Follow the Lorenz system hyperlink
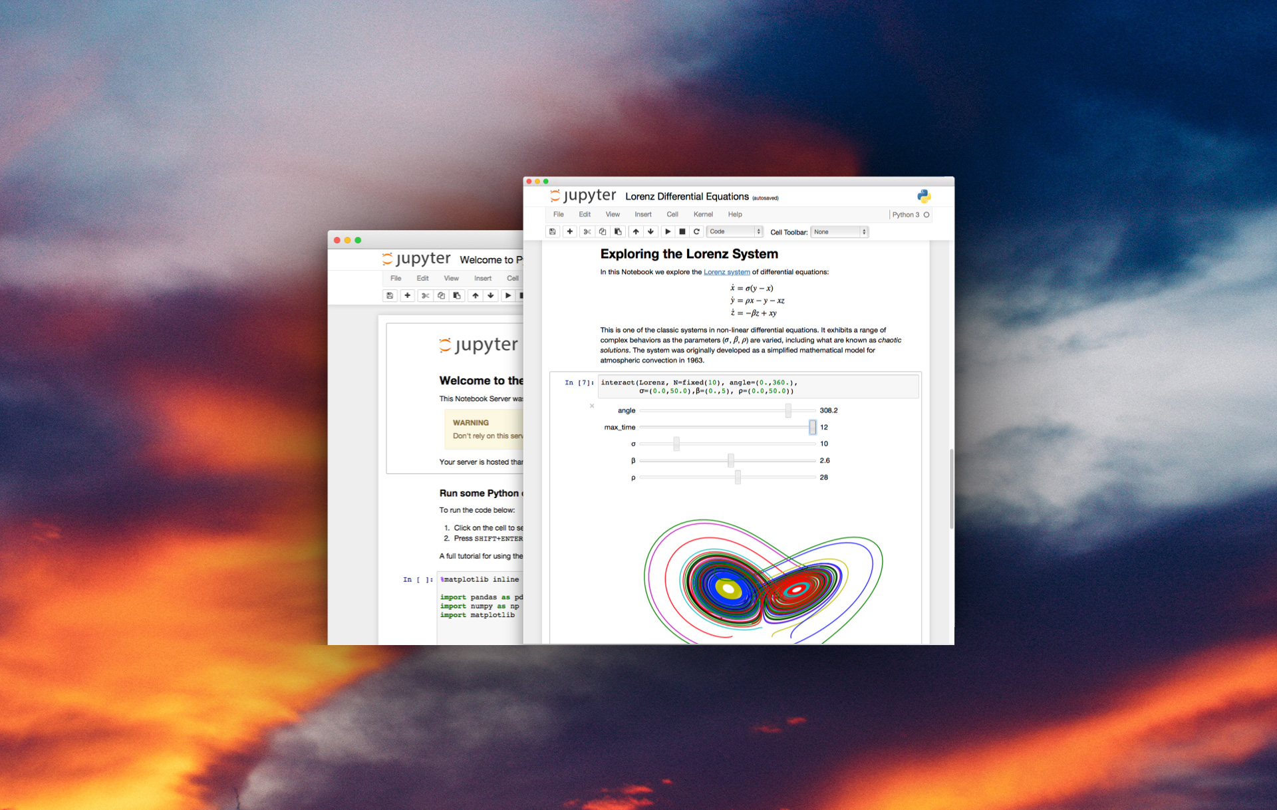The width and height of the screenshot is (1277, 810). click(726, 272)
